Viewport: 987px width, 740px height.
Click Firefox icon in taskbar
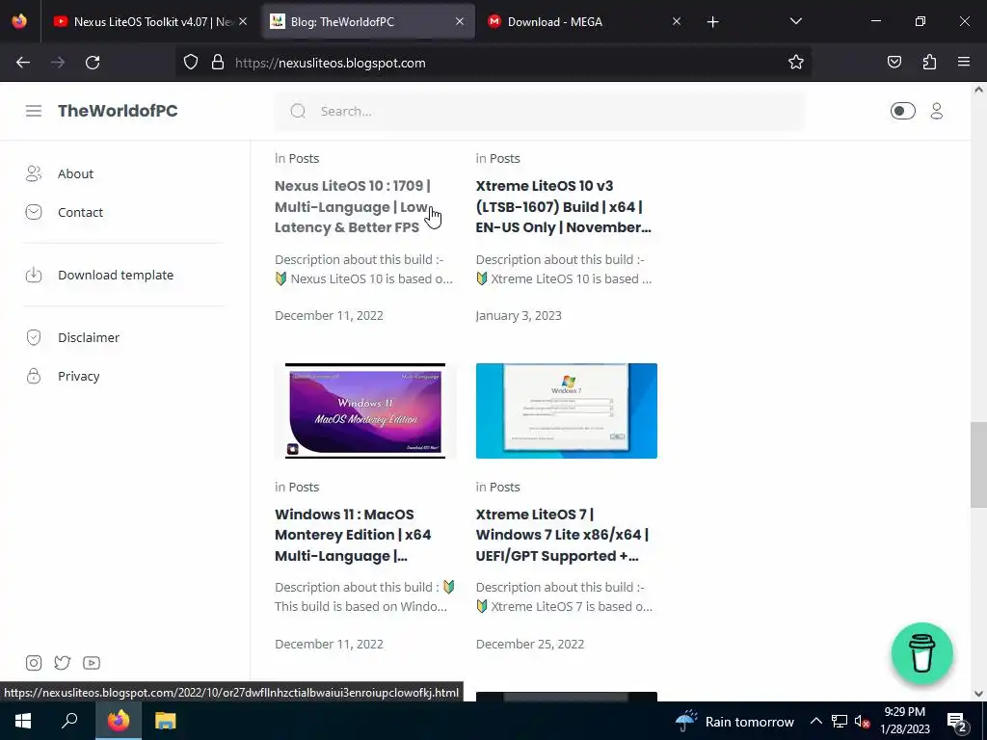coord(119,721)
